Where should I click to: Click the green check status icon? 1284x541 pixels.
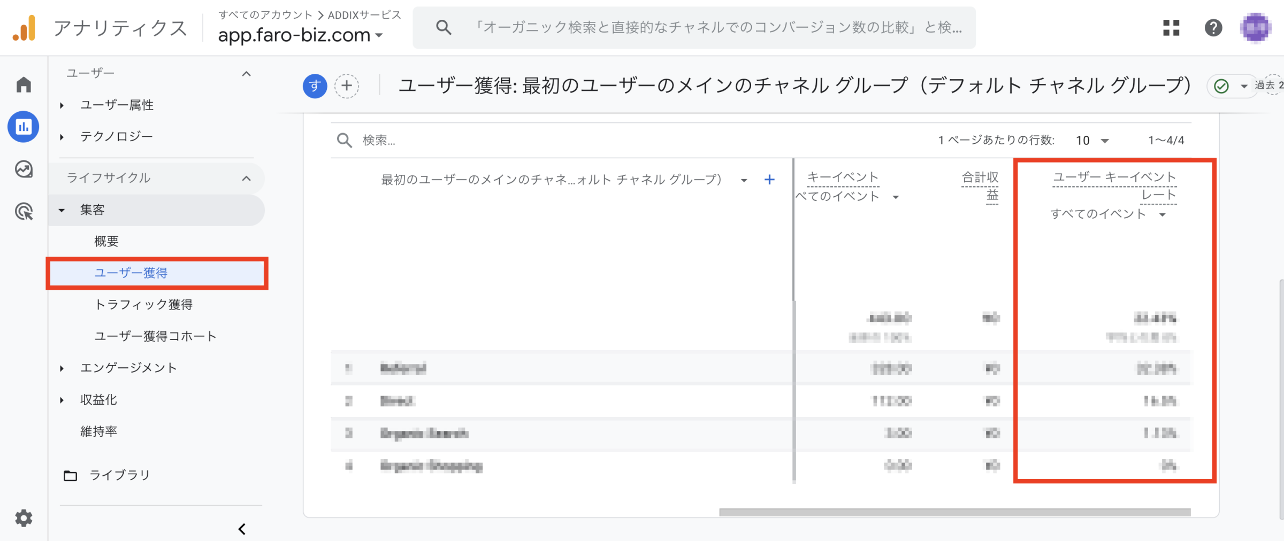[1221, 86]
